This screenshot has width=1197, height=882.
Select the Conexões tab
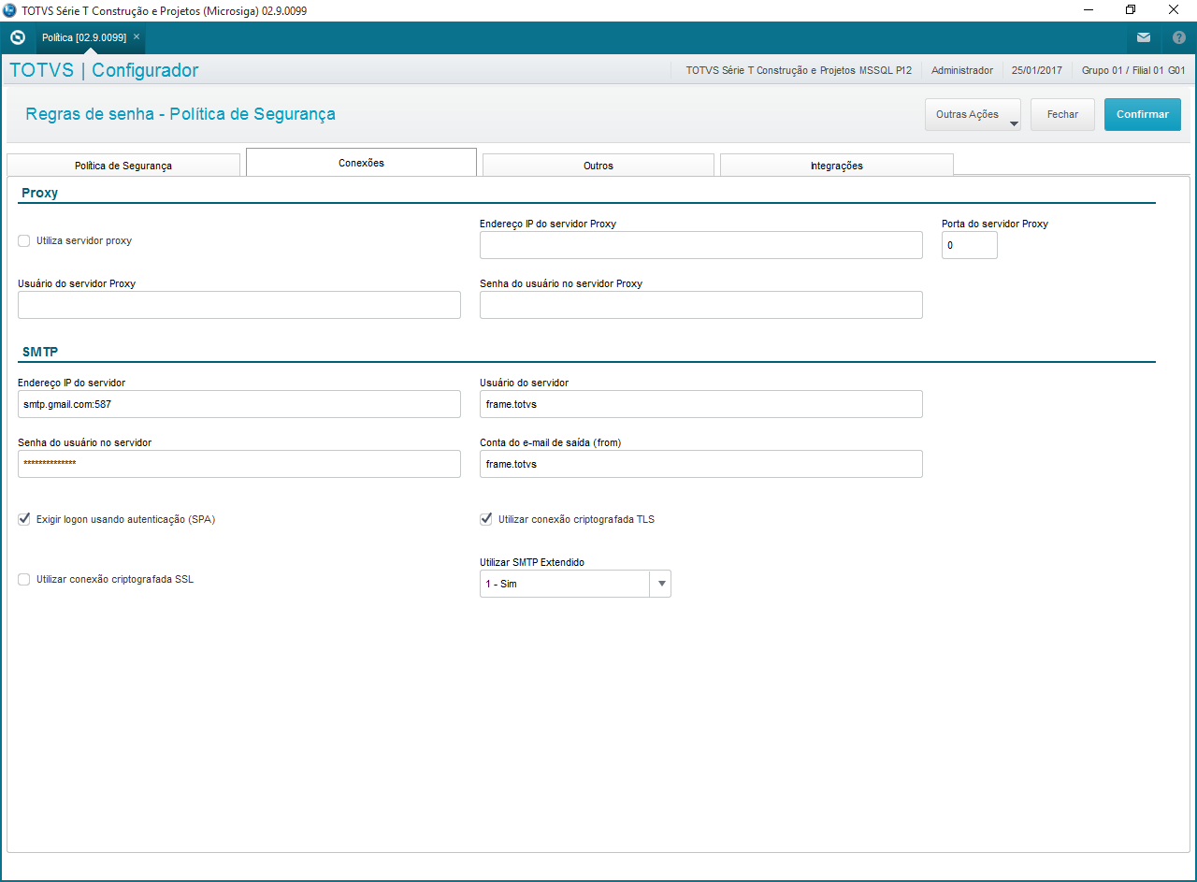361,163
